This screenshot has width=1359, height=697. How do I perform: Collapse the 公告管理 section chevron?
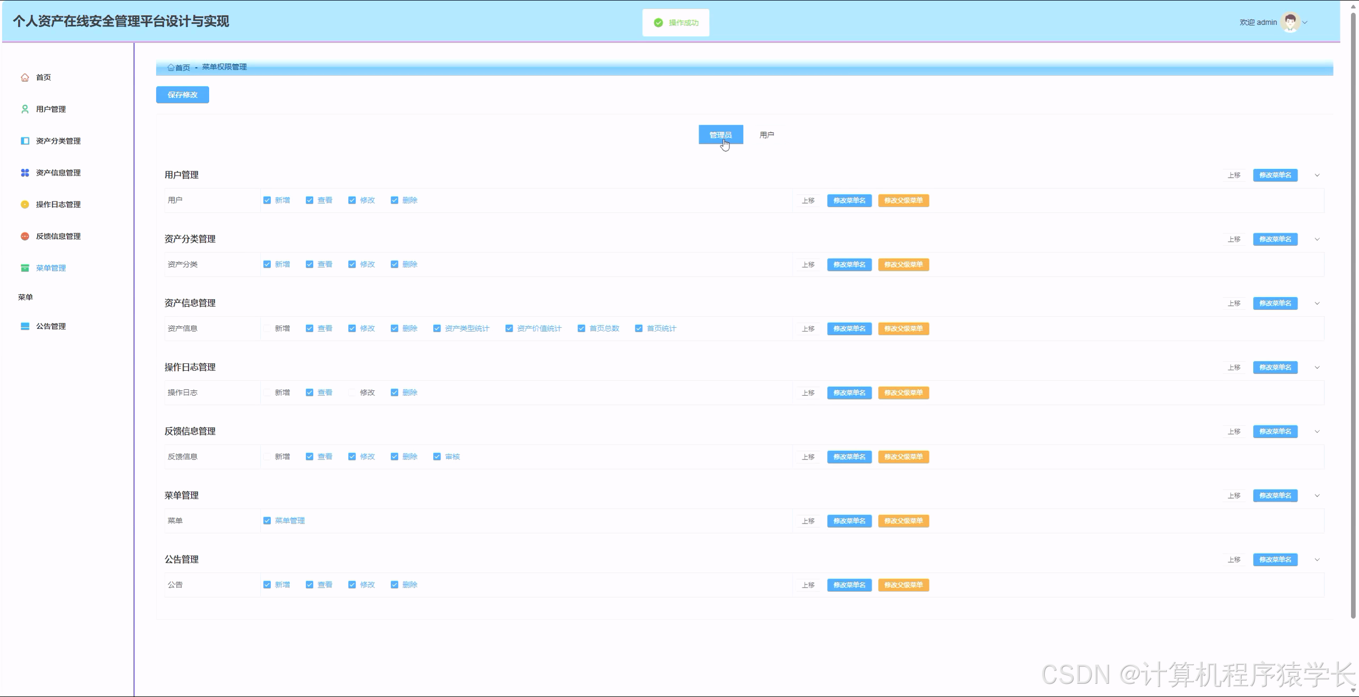(x=1317, y=560)
